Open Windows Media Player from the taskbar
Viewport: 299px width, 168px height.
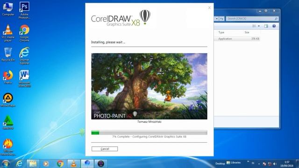[46, 164]
